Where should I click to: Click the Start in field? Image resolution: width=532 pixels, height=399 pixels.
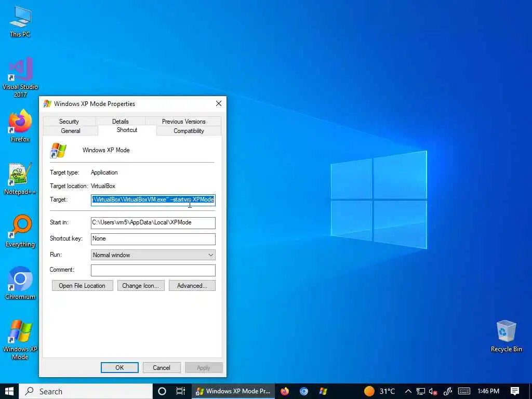tap(153, 222)
